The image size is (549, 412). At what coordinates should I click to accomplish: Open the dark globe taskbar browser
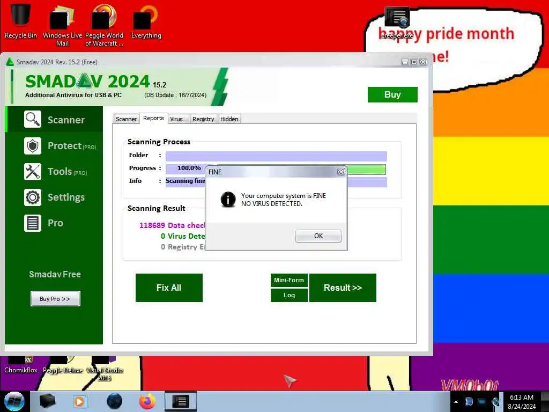click(115, 401)
